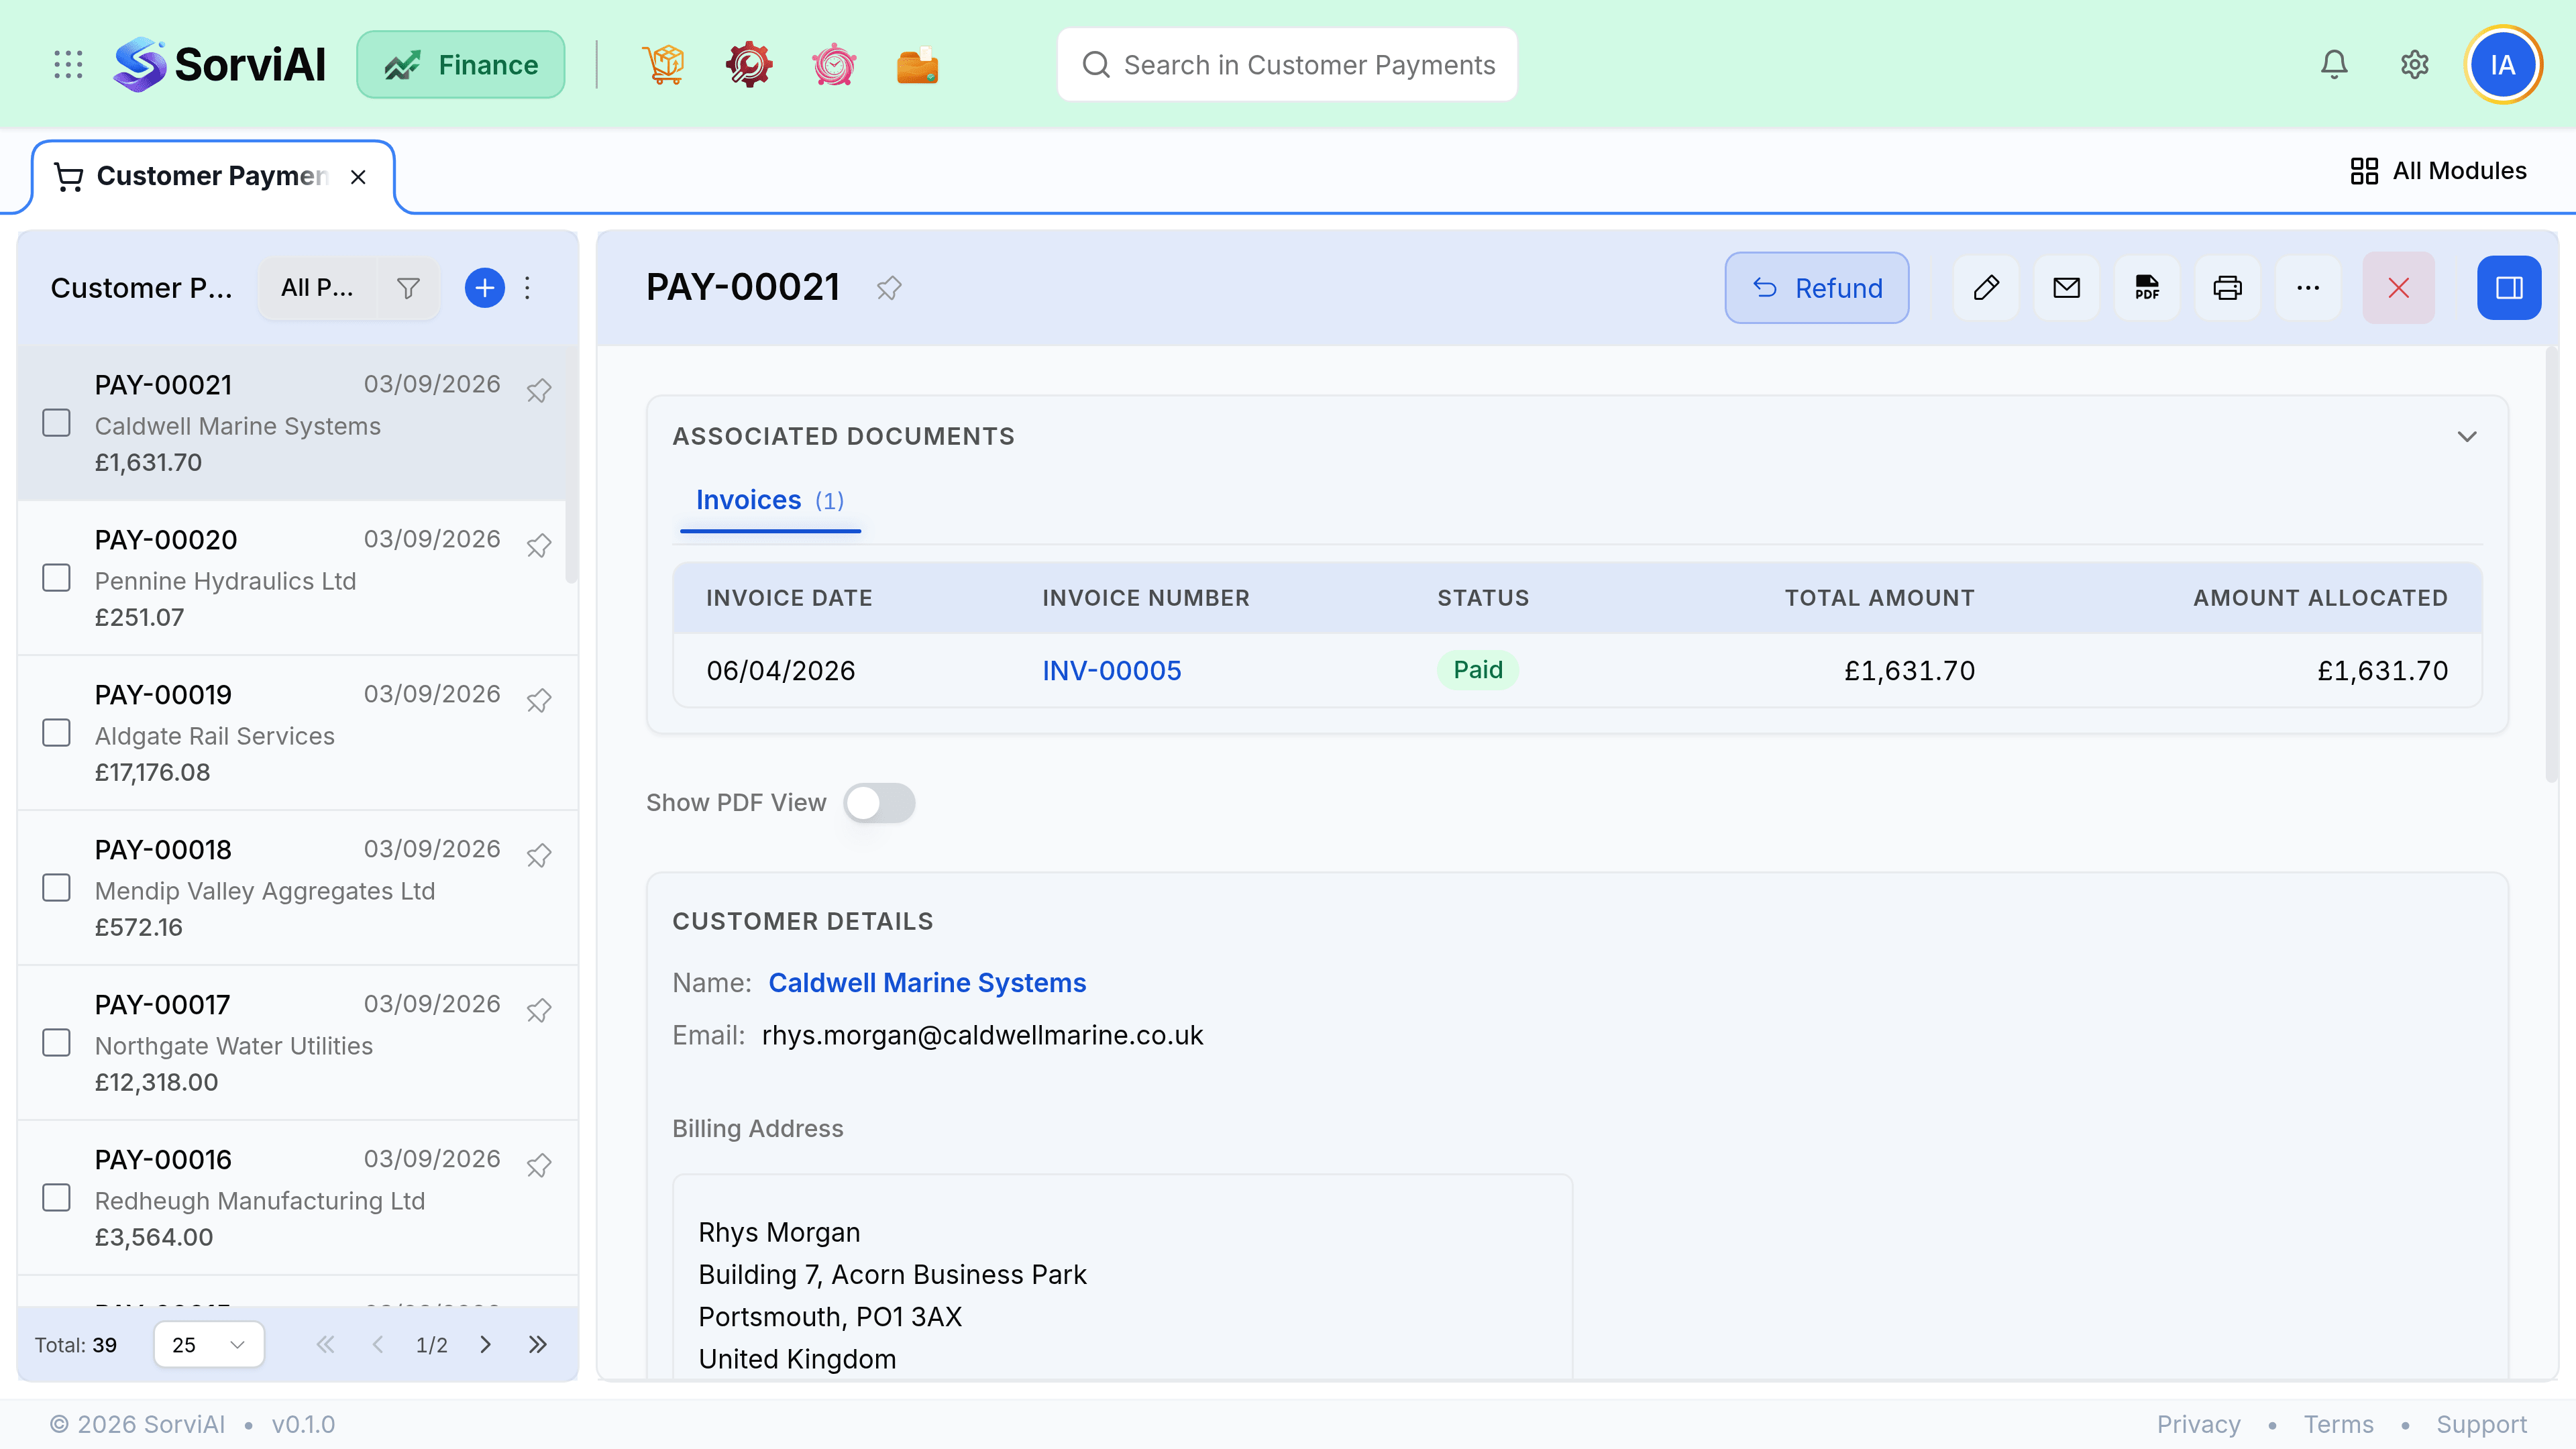Toggle Show PDF View switch
Viewport: 2576px width, 1449px height.
879,803
